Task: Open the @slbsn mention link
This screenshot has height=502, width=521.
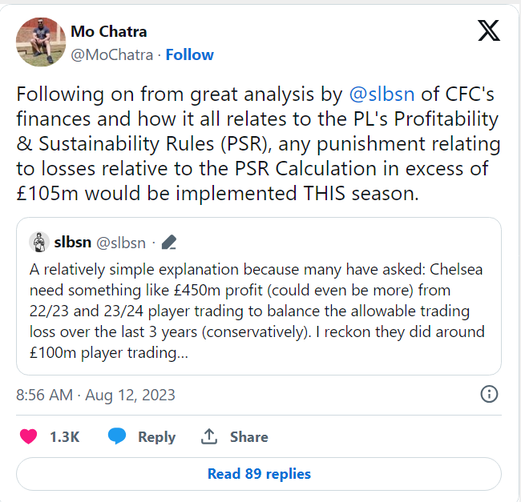Action: [382, 94]
